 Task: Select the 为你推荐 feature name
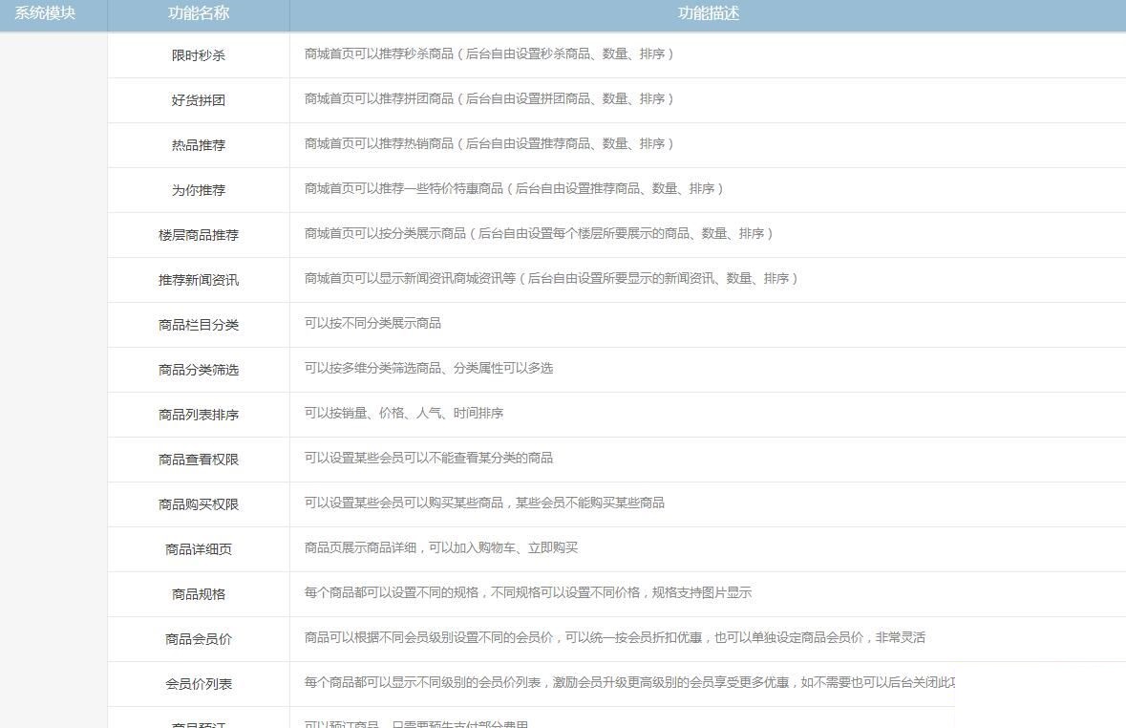(x=200, y=190)
